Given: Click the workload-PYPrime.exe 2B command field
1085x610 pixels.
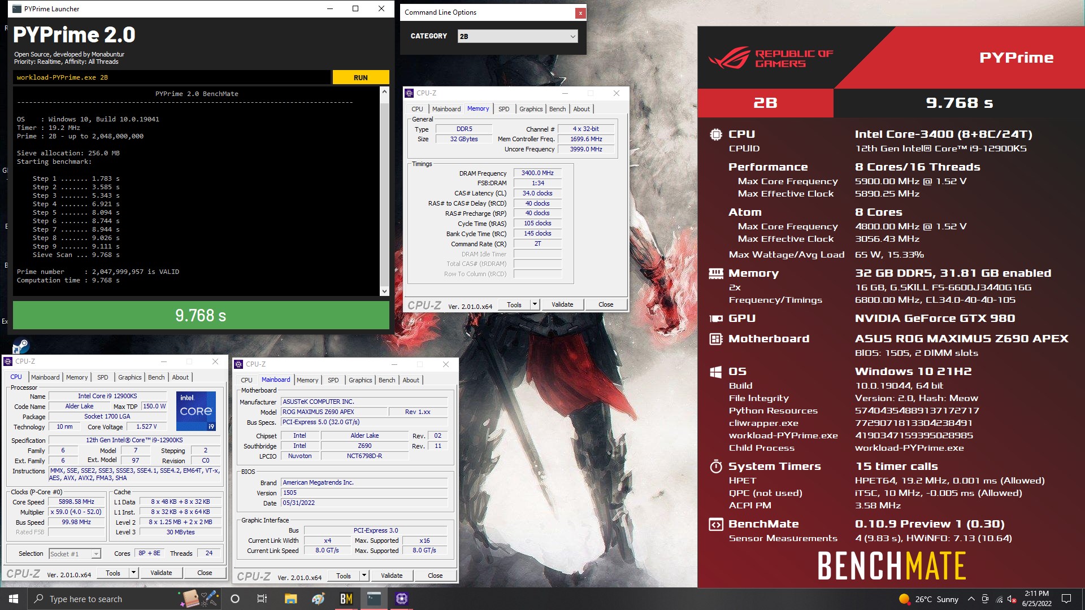Looking at the screenshot, I should pyautogui.click(x=172, y=77).
